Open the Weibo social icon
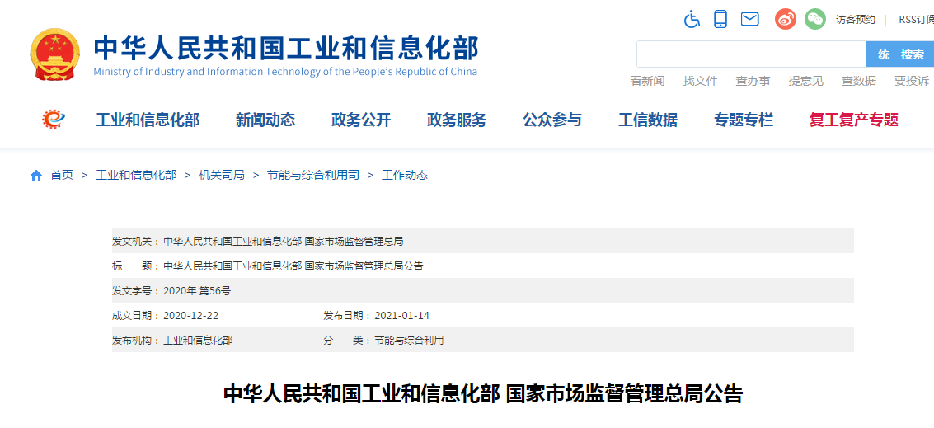This screenshot has height=428, width=934. 785,19
